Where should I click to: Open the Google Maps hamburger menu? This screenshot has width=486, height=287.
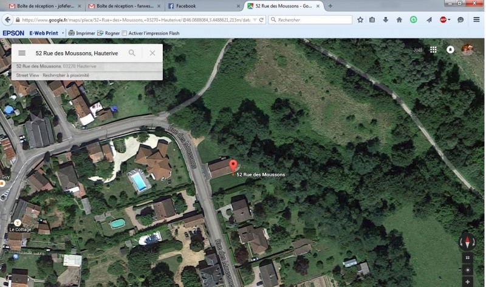coord(22,53)
